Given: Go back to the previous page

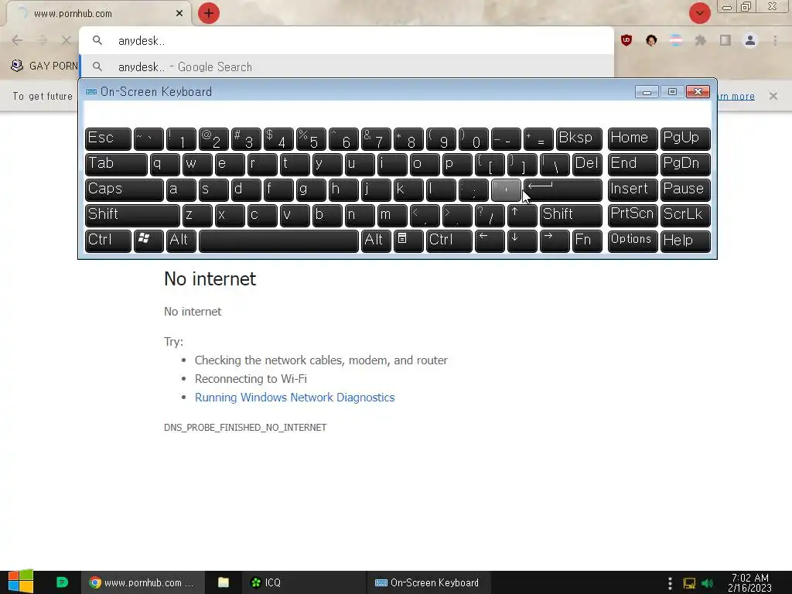Looking at the screenshot, I should 17,40.
